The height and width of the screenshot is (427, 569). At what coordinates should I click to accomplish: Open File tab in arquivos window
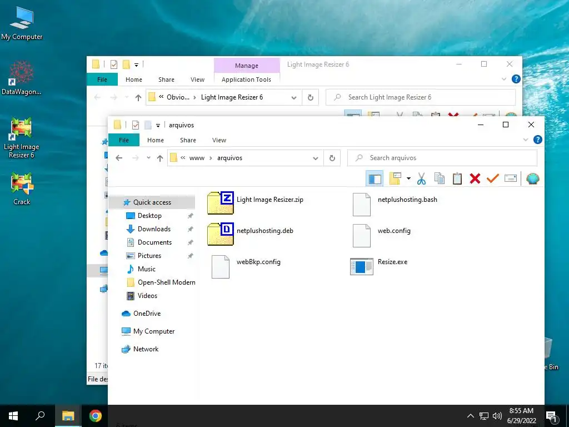[124, 140]
